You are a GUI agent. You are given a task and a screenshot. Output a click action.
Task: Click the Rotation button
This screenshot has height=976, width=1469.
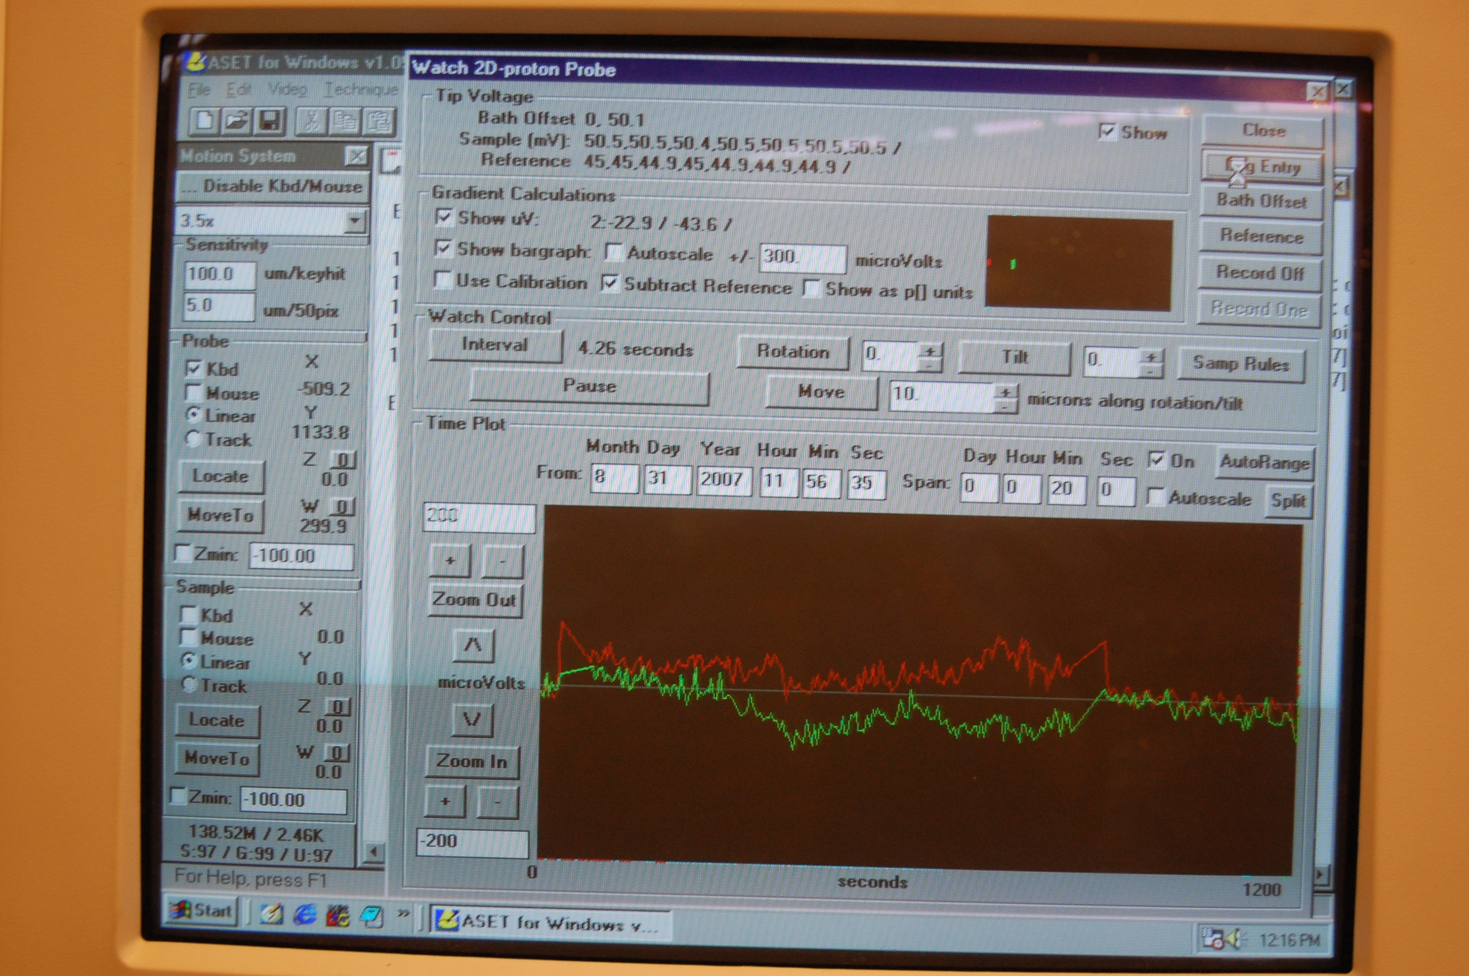(x=793, y=352)
